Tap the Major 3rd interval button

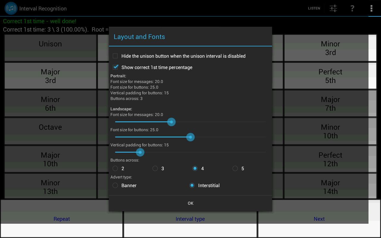[x=50, y=76]
